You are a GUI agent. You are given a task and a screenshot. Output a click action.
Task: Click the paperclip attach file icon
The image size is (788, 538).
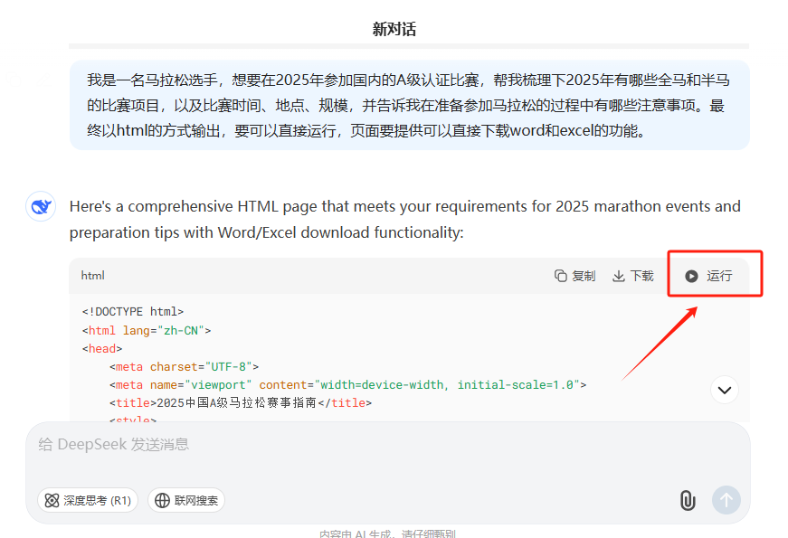(687, 500)
